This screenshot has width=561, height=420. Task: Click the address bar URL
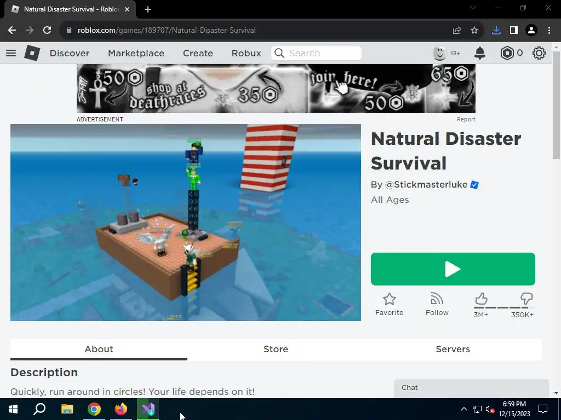point(167,31)
